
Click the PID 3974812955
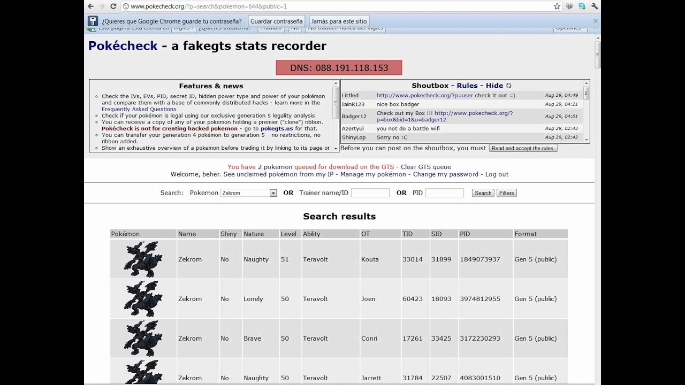point(480,299)
